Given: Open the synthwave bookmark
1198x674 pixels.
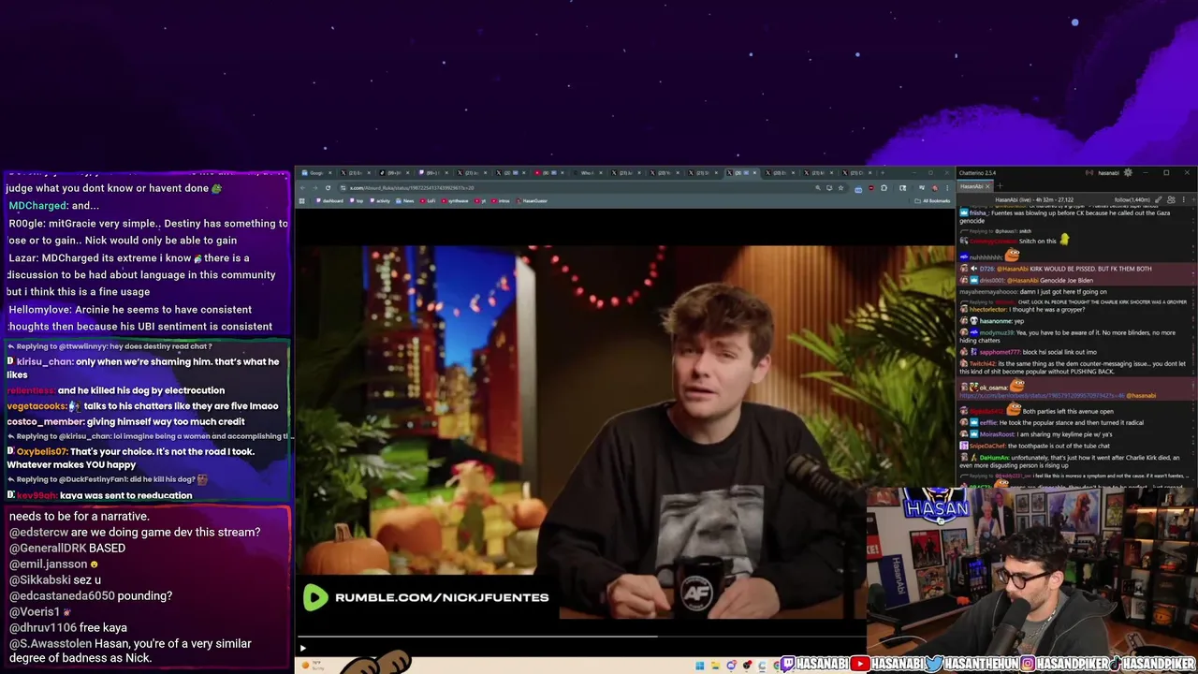Looking at the screenshot, I should (x=454, y=200).
